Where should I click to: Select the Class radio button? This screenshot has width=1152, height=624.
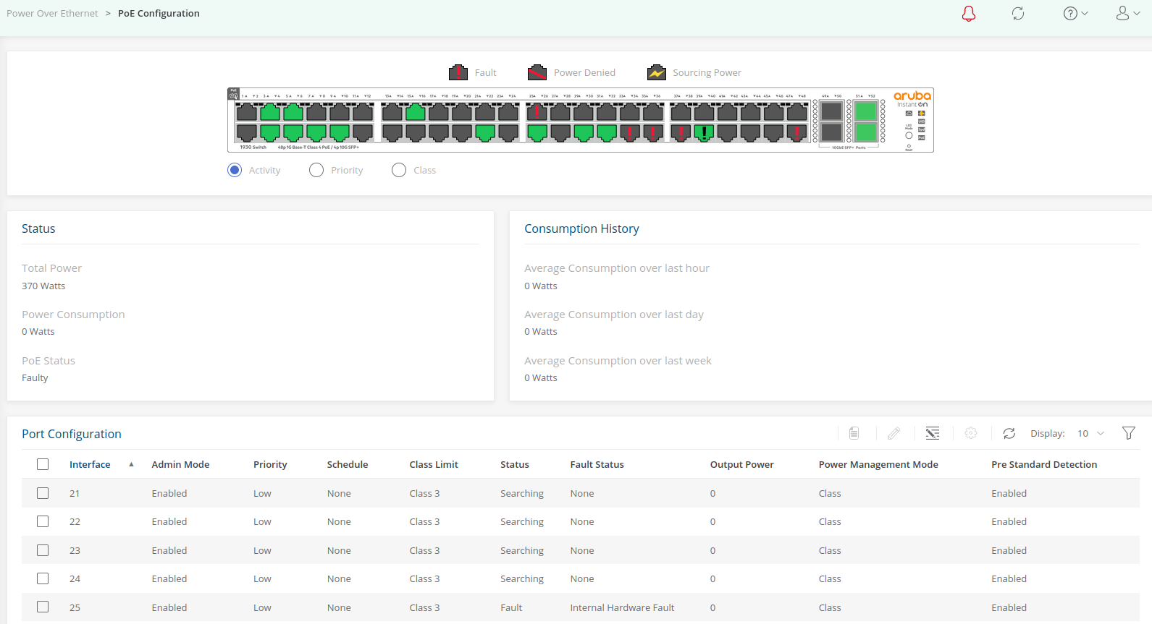pyautogui.click(x=399, y=170)
